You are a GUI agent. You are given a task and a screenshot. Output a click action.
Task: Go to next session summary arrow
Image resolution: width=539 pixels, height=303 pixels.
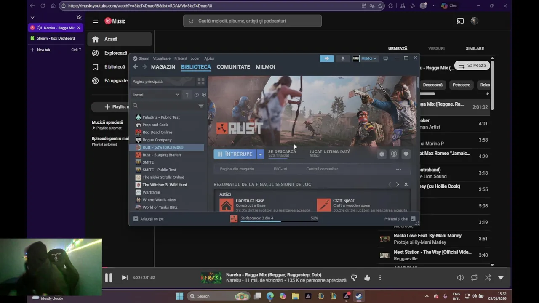point(397,184)
